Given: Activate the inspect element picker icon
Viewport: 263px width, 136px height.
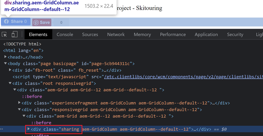Looking at the screenshot, I should [x=4, y=35].
